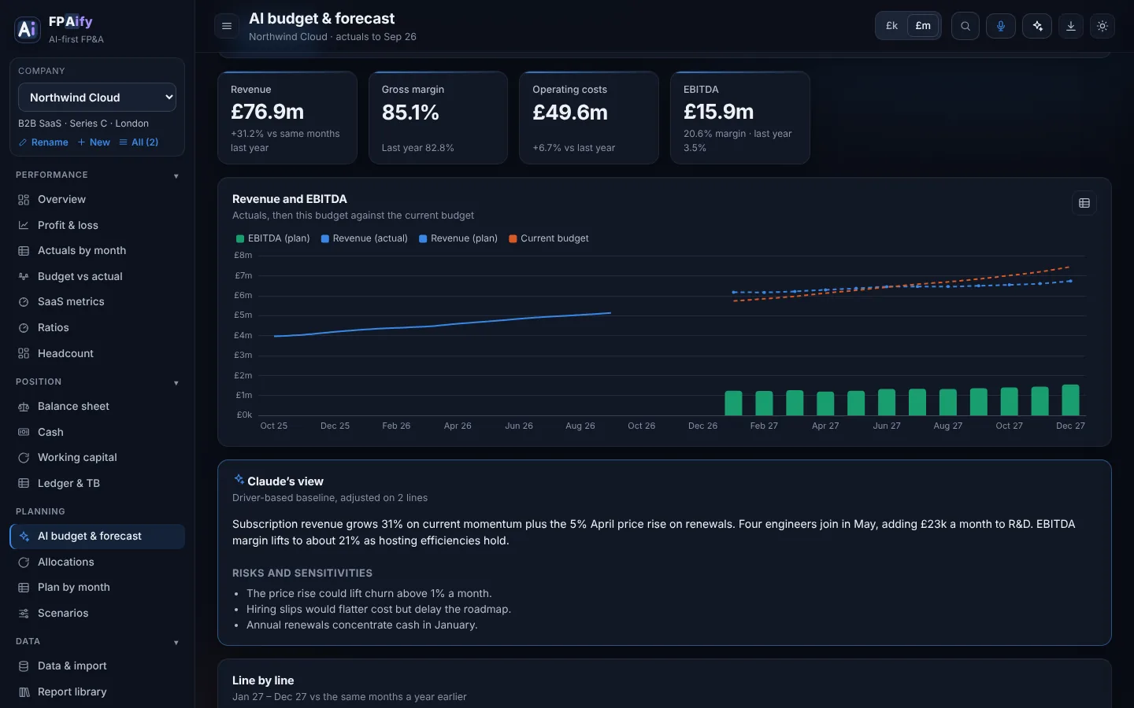This screenshot has height=708, width=1134.
Task: Click the Overview grid icon in sidebar
Action: point(24,200)
